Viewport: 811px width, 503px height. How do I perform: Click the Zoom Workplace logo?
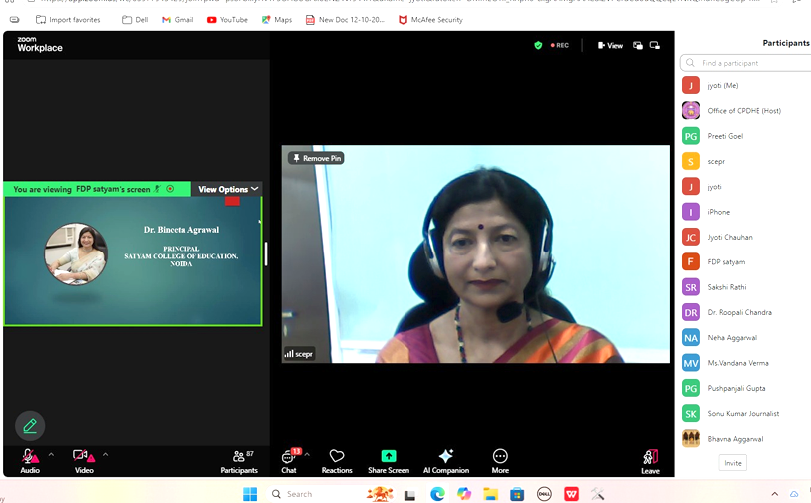tap(40, 45)
